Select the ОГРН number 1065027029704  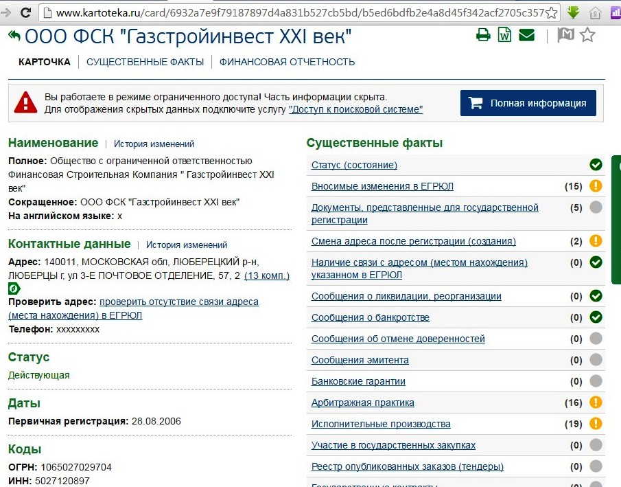click(x=76, y=467)
